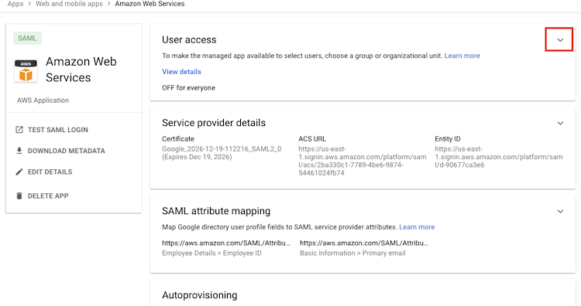Click the User access heading
Image resolution: width=581 pixels, height=306 pixels.
[x=189, y=39]
